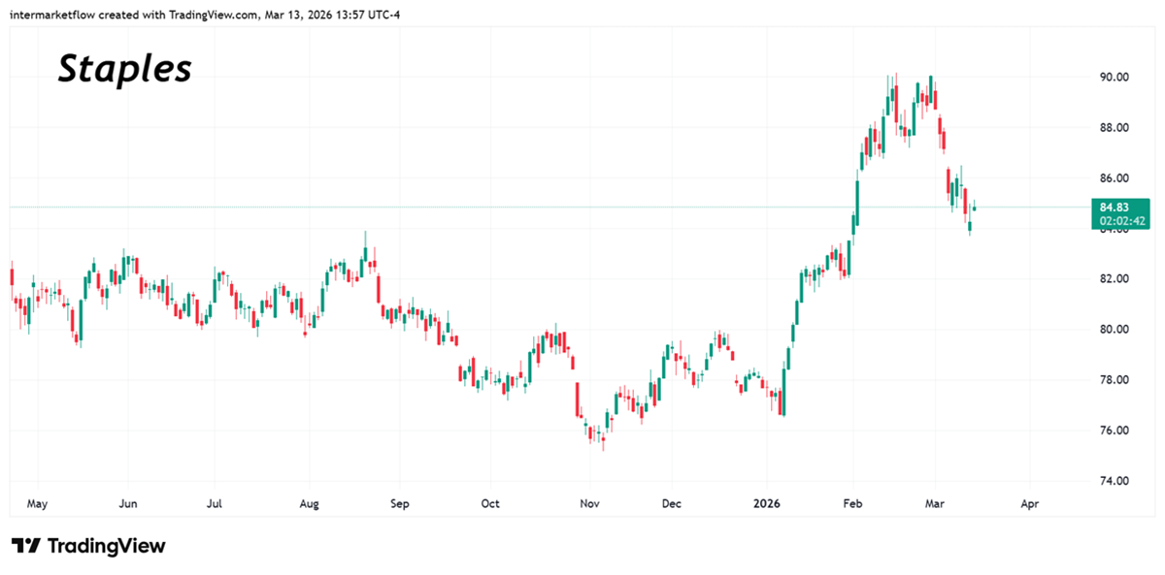Screen dimensions: 1165x575
Task: Click the TradingView logo at bottom left
Action: (x=87, y=546)
